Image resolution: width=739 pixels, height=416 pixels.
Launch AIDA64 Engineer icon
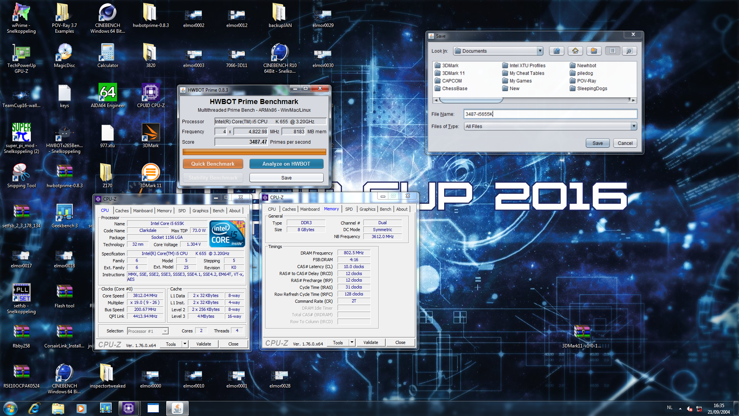click(x=107, y=96)
